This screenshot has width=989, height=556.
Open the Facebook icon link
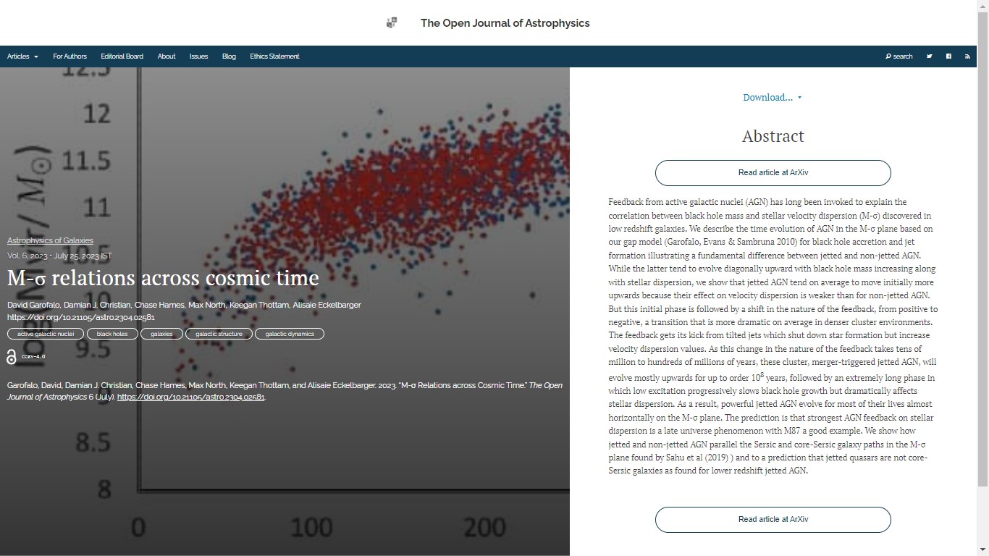click(x=948, y=56)
